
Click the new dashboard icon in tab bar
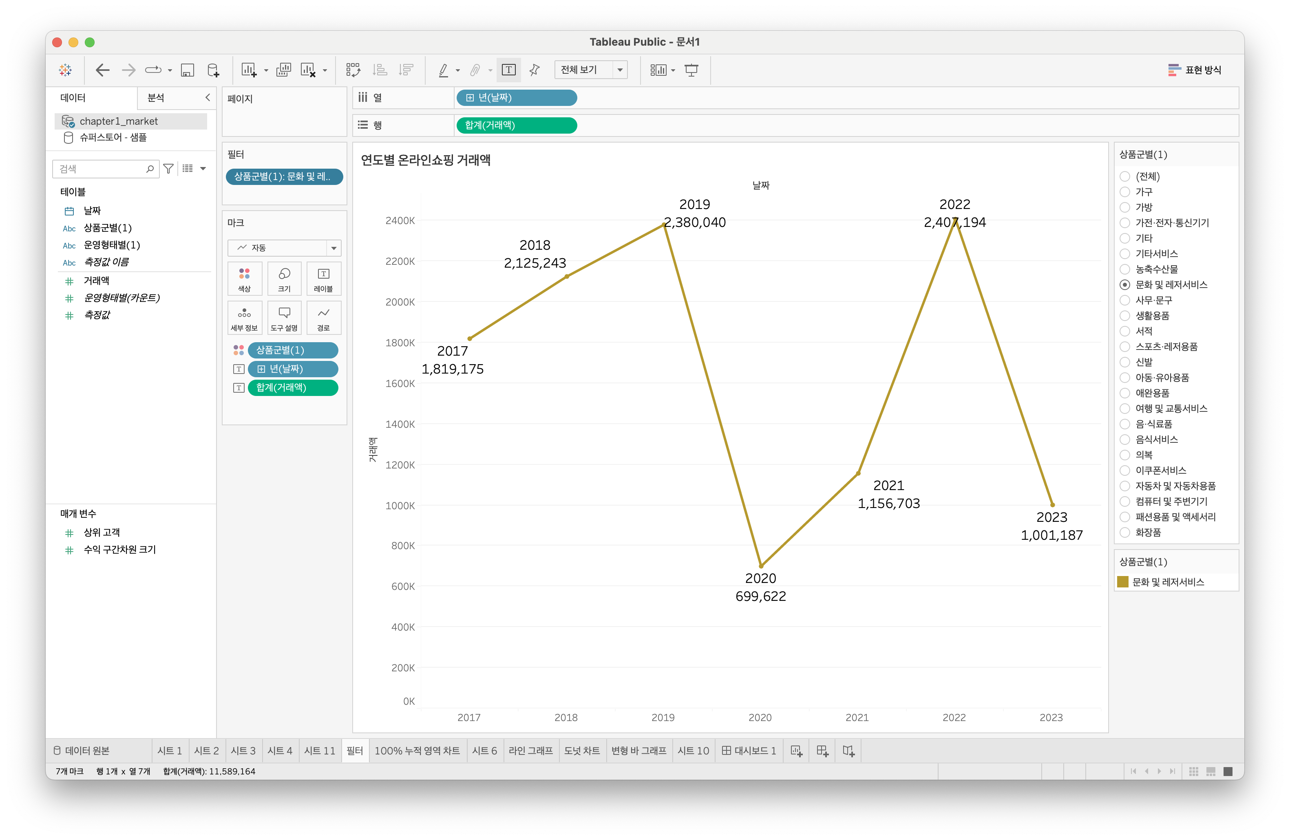click(822, 751)
